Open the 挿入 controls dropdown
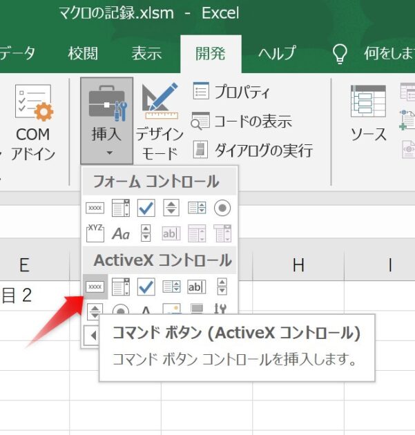415x435 pixels. pos(106,121)
